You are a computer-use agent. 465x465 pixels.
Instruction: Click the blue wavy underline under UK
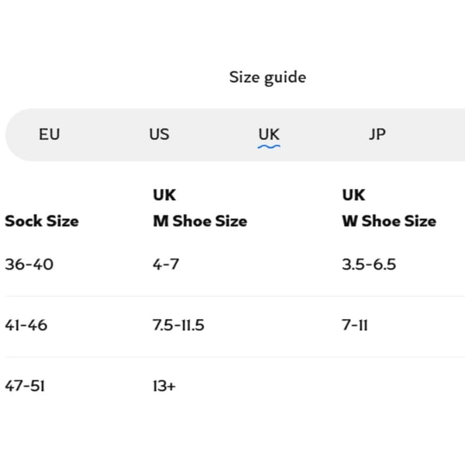pos(269,146)
